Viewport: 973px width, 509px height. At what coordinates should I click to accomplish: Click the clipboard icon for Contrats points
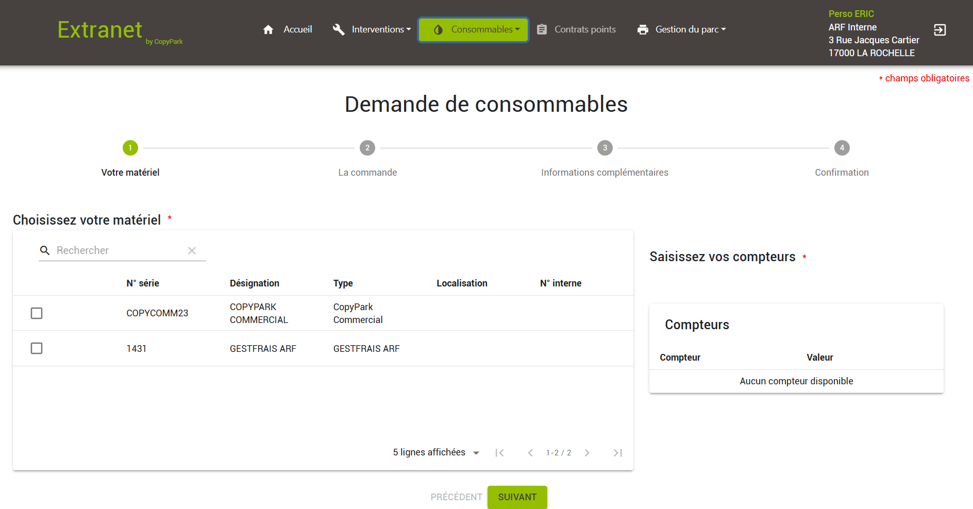542,30
